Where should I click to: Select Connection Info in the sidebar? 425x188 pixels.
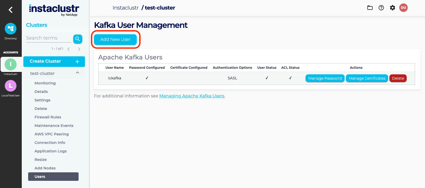coord(50,143)
